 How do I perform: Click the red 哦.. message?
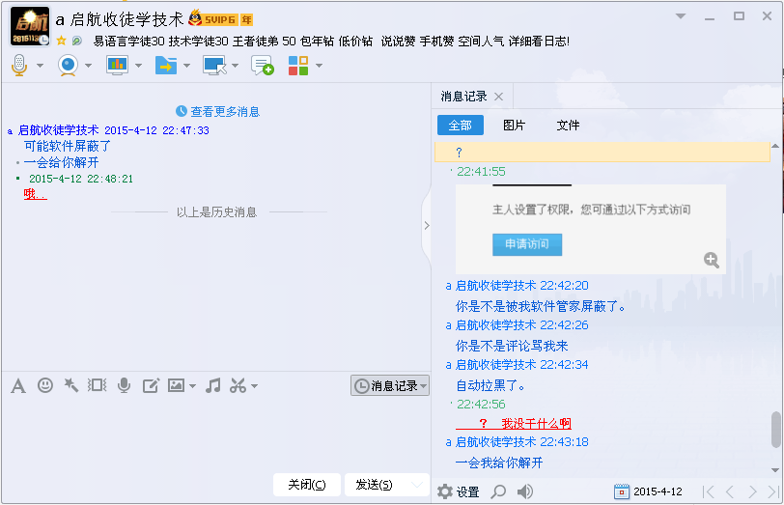(35, 194)
